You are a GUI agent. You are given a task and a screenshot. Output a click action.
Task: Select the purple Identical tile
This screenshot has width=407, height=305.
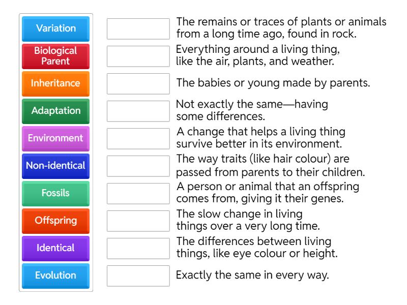click(x=56, y=248)
